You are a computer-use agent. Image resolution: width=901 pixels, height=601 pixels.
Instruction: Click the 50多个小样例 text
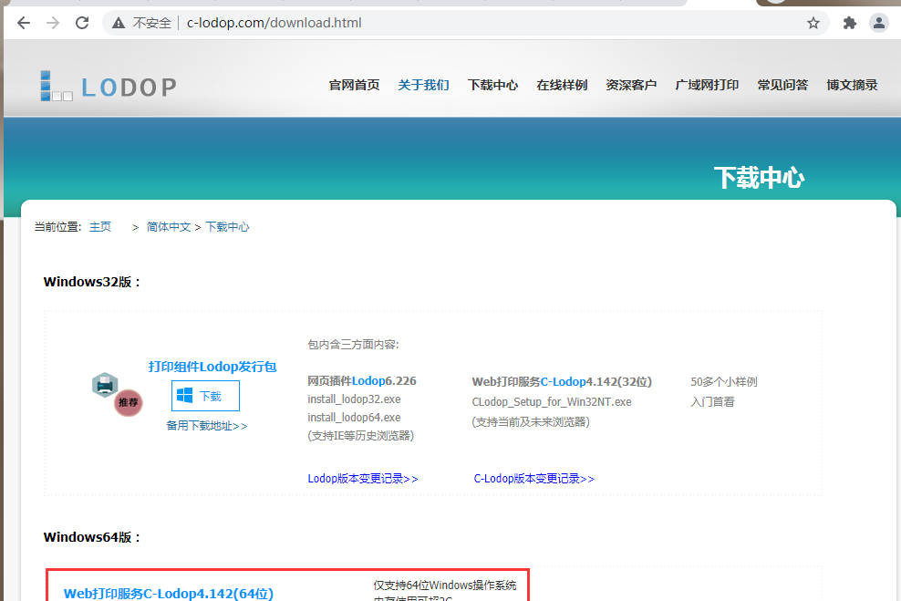[724, 382]
